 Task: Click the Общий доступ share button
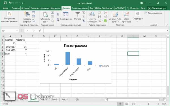(157, 8)
